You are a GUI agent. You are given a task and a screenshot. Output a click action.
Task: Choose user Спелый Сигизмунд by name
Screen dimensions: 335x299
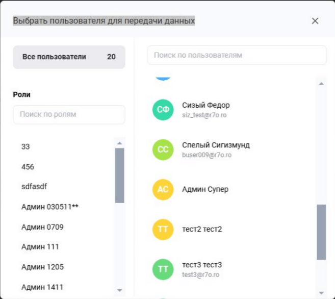(x=216, y=145)
